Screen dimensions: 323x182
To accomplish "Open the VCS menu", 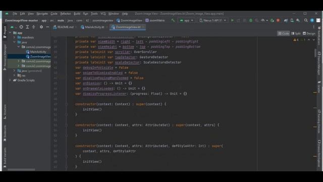I will [x=103, y=14].
